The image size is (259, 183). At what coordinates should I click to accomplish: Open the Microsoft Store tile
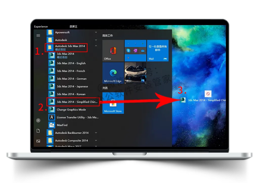[113, 103]
